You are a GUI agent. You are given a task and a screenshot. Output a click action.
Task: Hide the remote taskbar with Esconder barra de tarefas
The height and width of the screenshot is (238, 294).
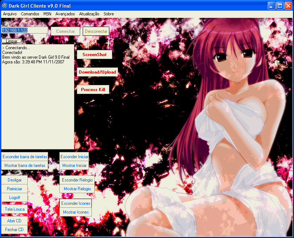[24, 157]
